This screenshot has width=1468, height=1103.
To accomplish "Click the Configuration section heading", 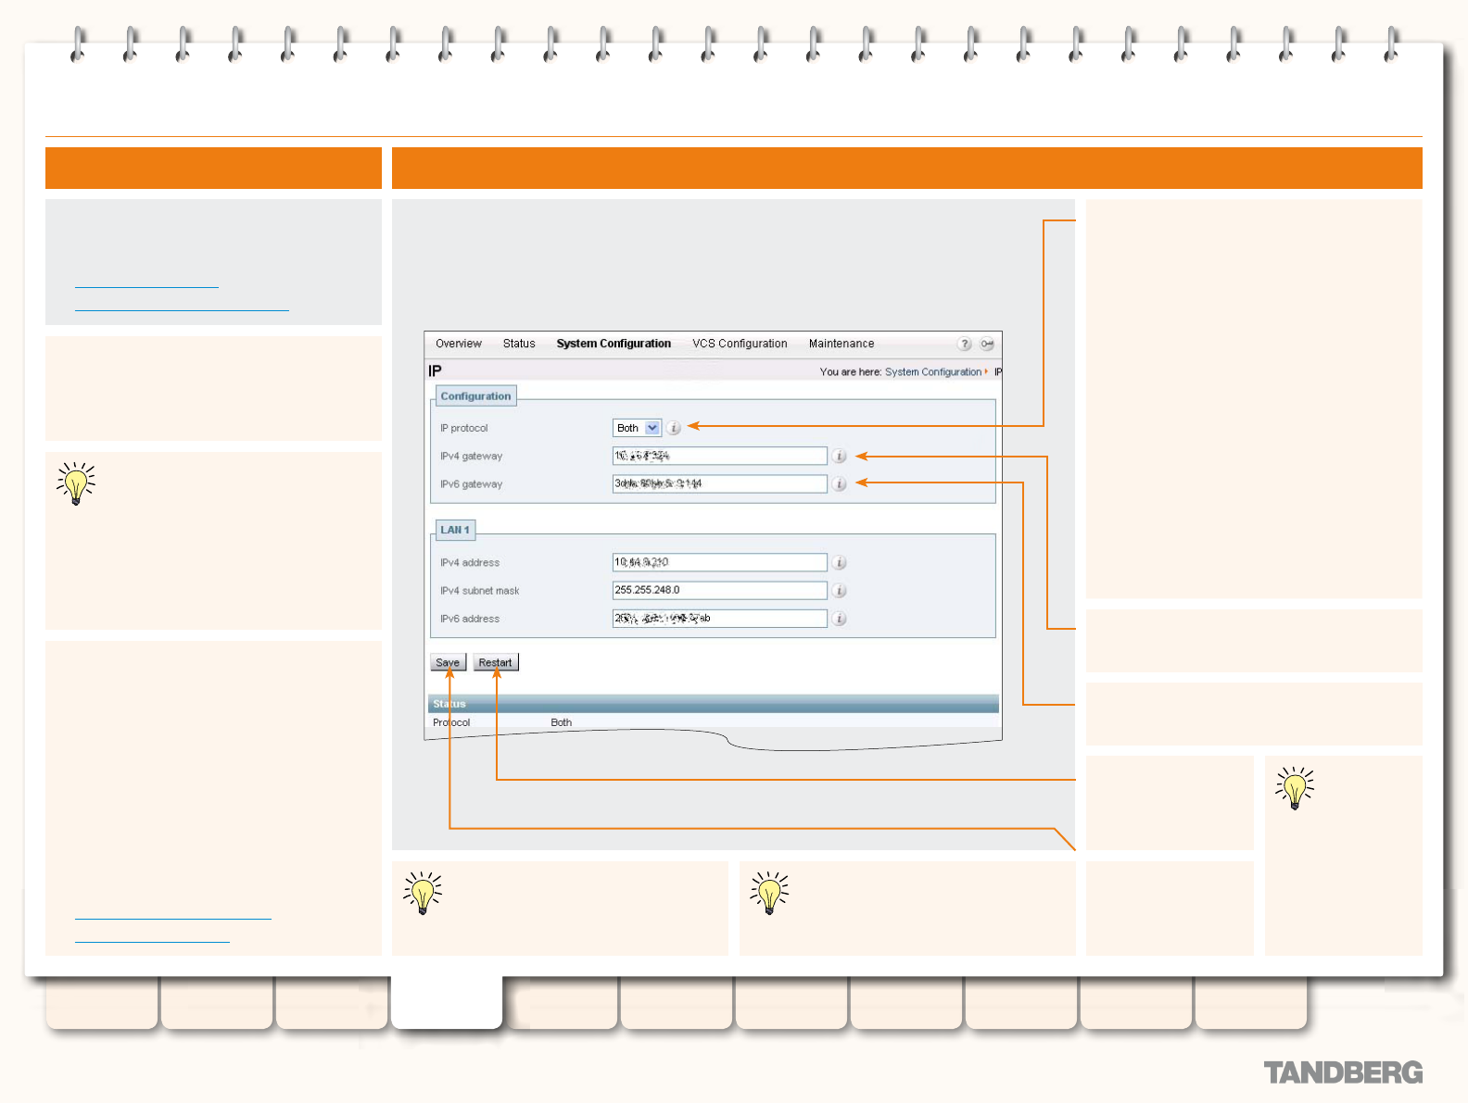I will tap(475, 396).
